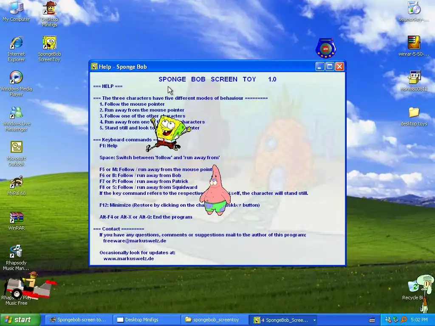Click the '=== Keyboard commands' section heading
Viewport: 435px width, 326px height.
(125, 140)
